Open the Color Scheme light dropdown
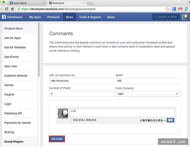The image size is (190, 147). pos(148,94)
